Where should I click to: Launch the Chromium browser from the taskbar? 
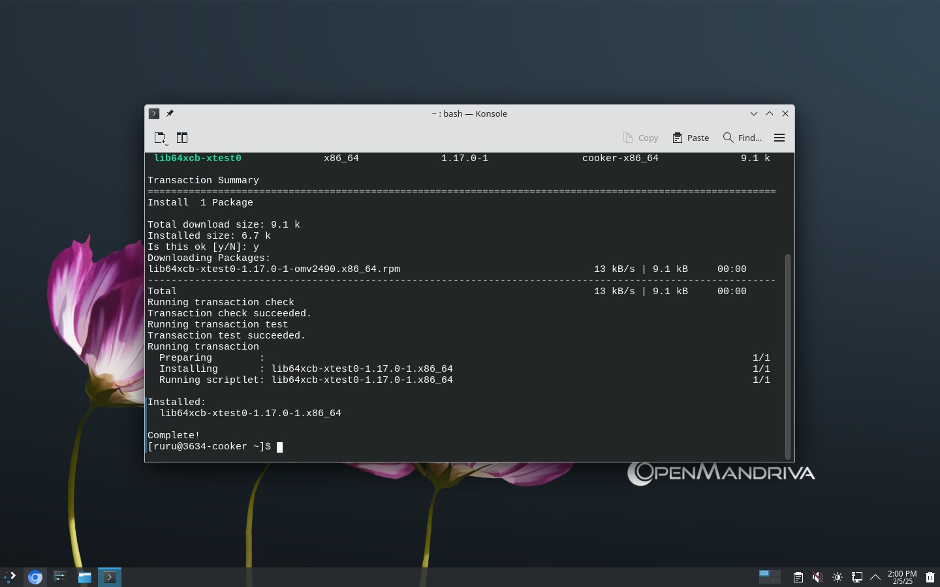click(35, 577)
